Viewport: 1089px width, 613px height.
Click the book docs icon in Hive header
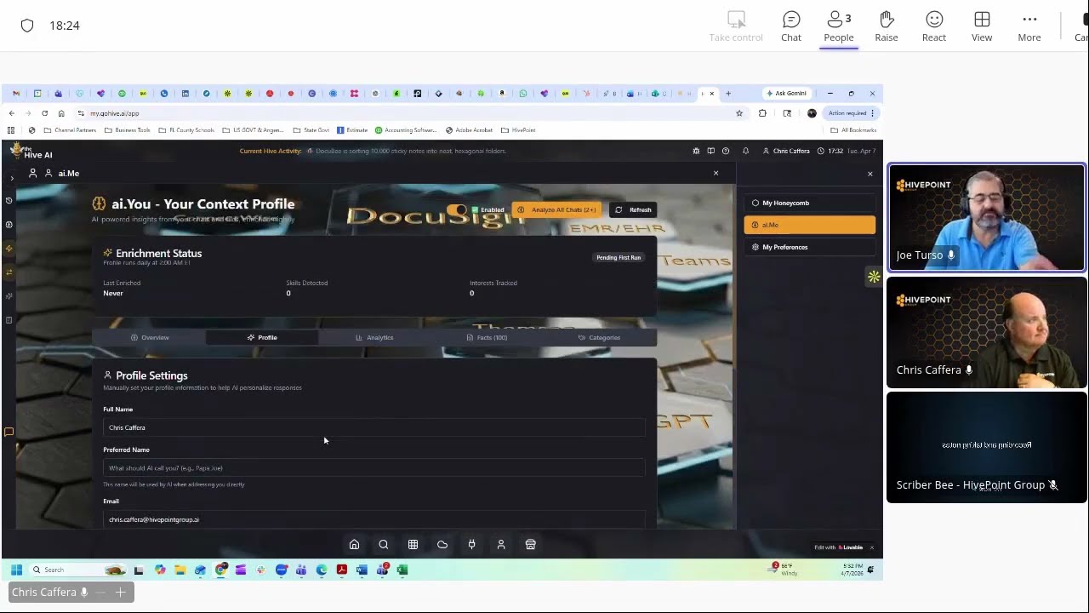(x=710, y=151)
